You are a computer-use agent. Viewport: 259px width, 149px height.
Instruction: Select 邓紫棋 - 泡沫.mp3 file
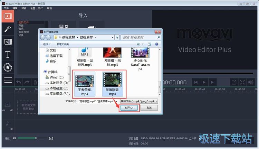[x=112, y=57]
